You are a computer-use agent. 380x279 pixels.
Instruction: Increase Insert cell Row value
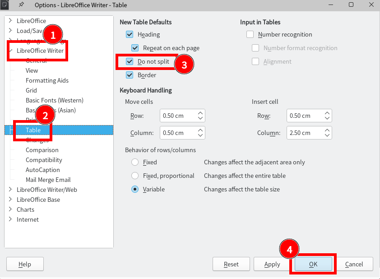point(327,113)
